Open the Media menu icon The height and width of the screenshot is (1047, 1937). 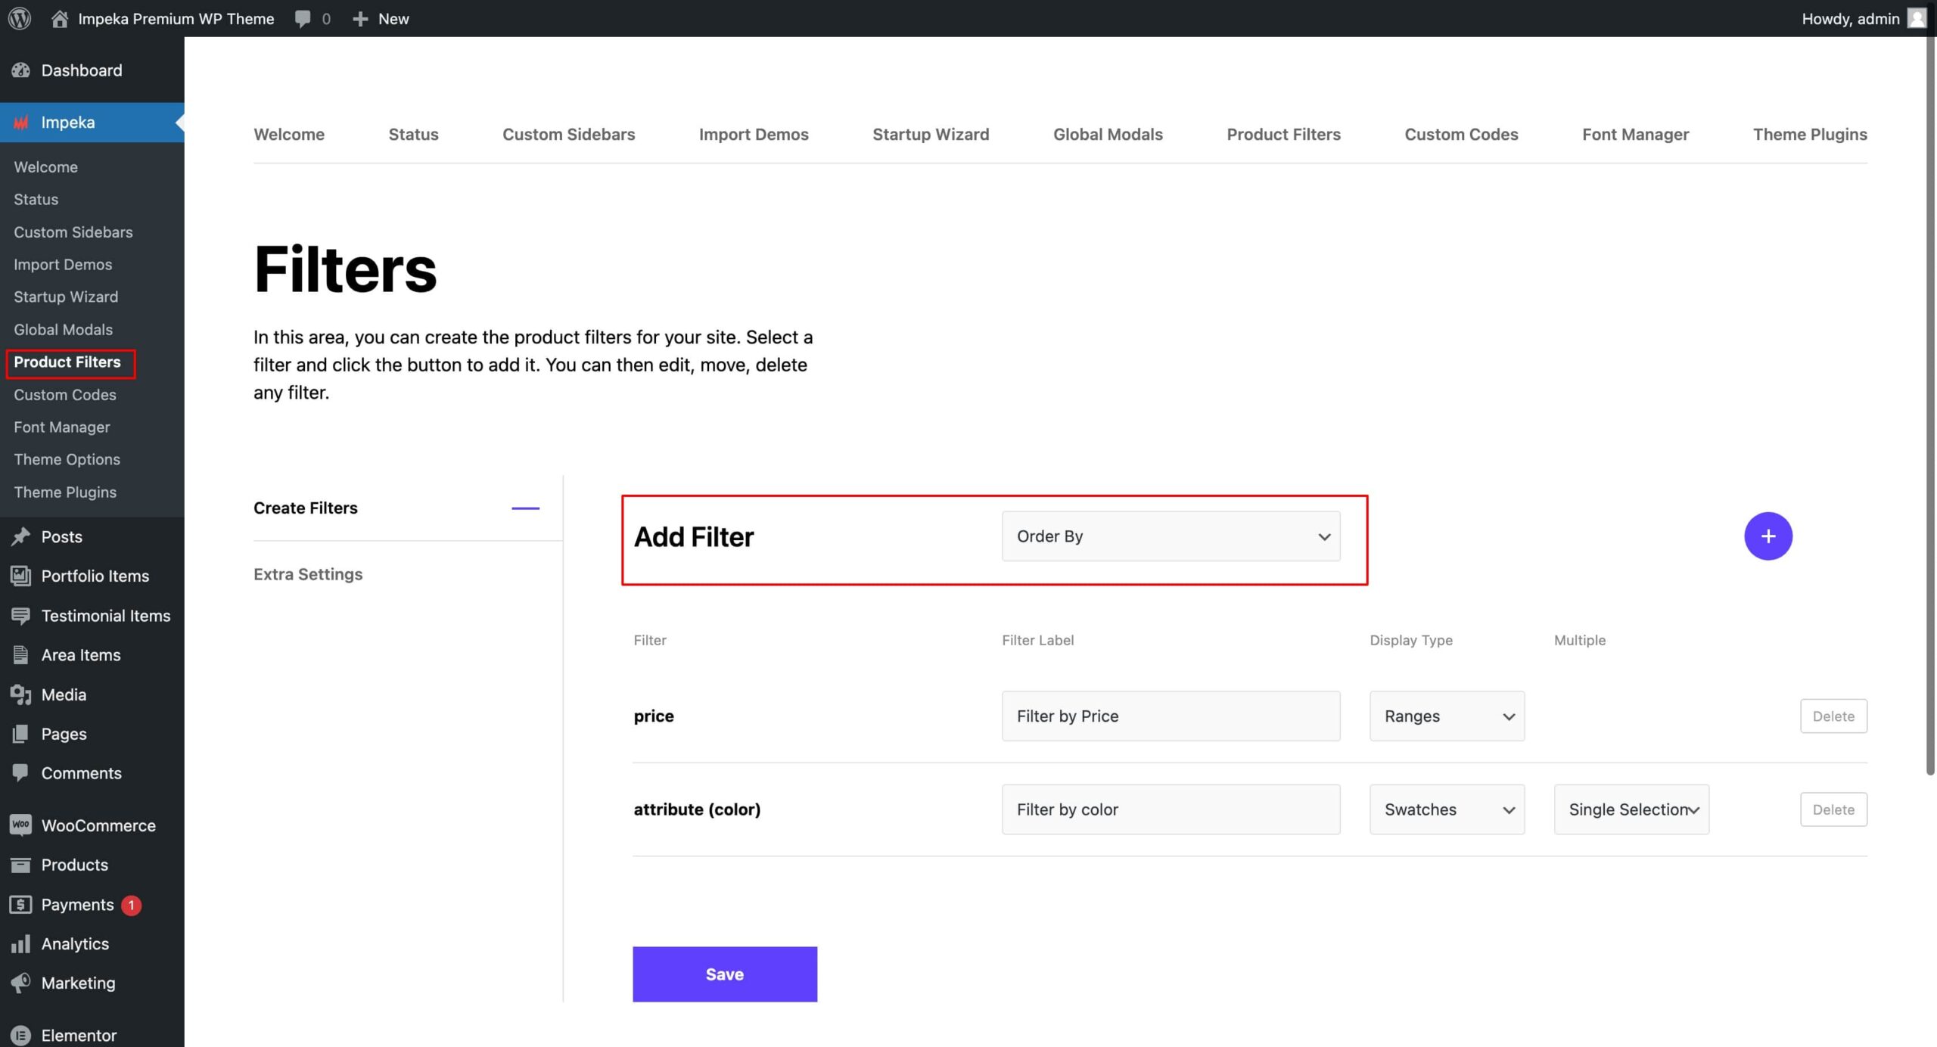(x=20, y=694)
